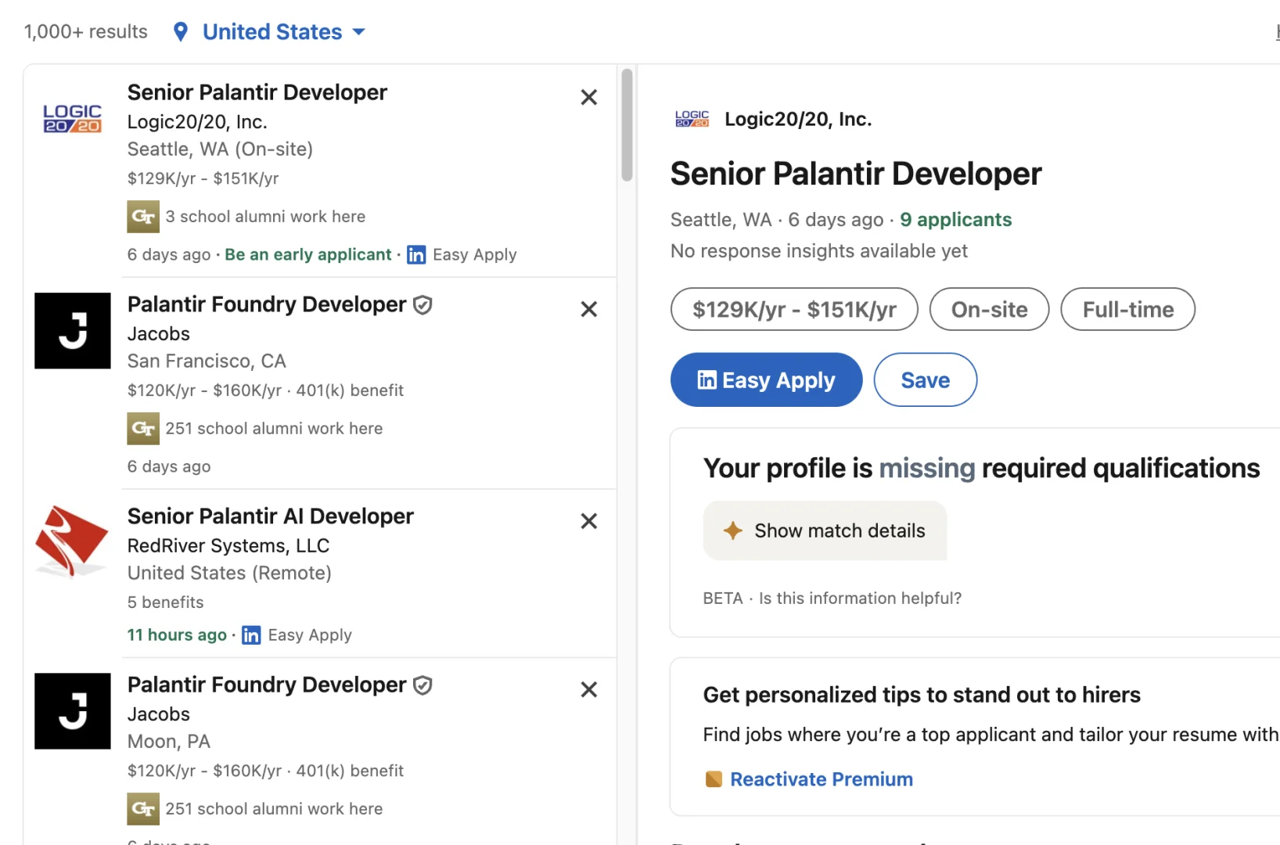The image size is (1280, 845).
Task: Click the verified badge on Moon, PA Foundry job
Action: [422, 685]
